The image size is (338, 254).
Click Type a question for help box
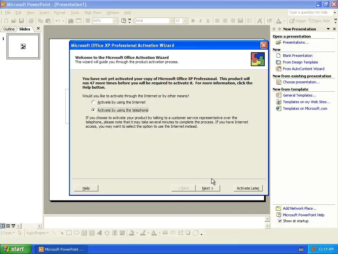pyautogui.click(x=310, y=12)
